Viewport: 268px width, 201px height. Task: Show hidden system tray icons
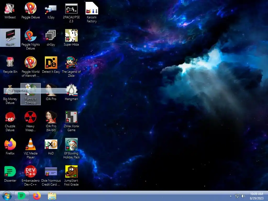231,196
